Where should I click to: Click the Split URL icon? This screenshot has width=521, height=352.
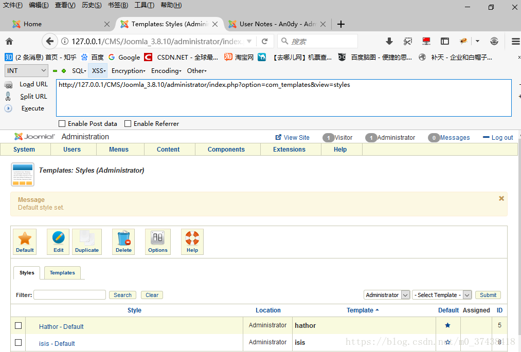(8, 96)
